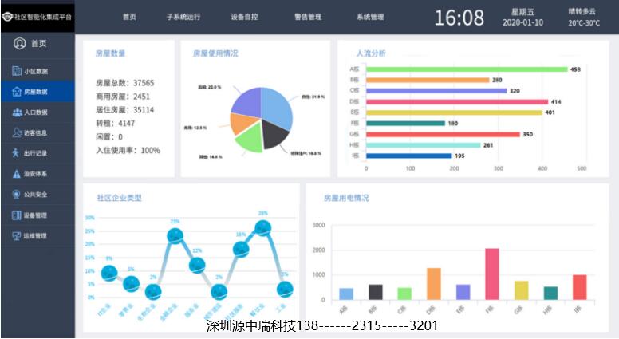Image resolution: width=619 pixels, height=339 pixels.
Task: Click the 房屋用电情况 panel title
Action: coord(346,198)
